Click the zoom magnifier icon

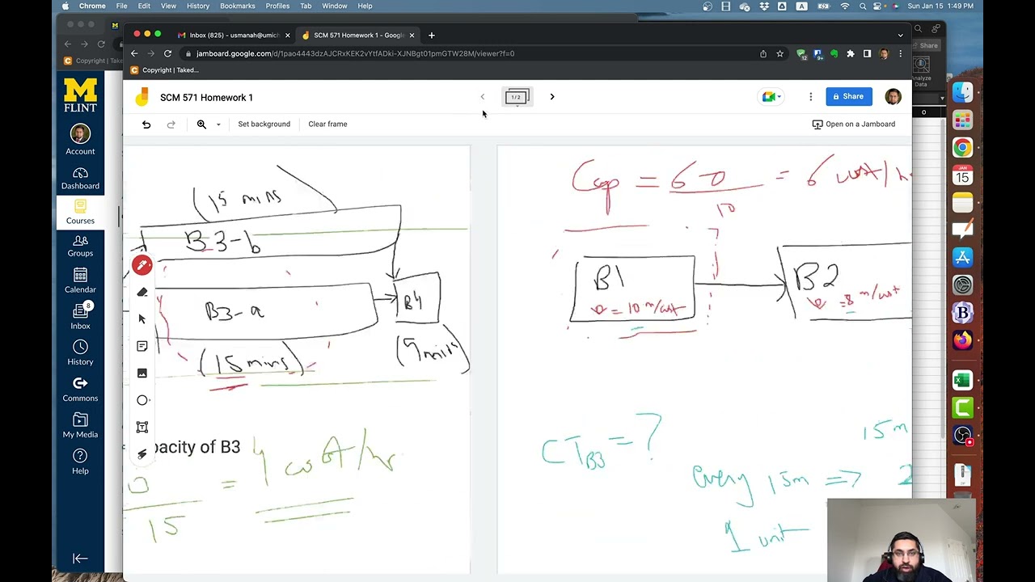(201, 124)
